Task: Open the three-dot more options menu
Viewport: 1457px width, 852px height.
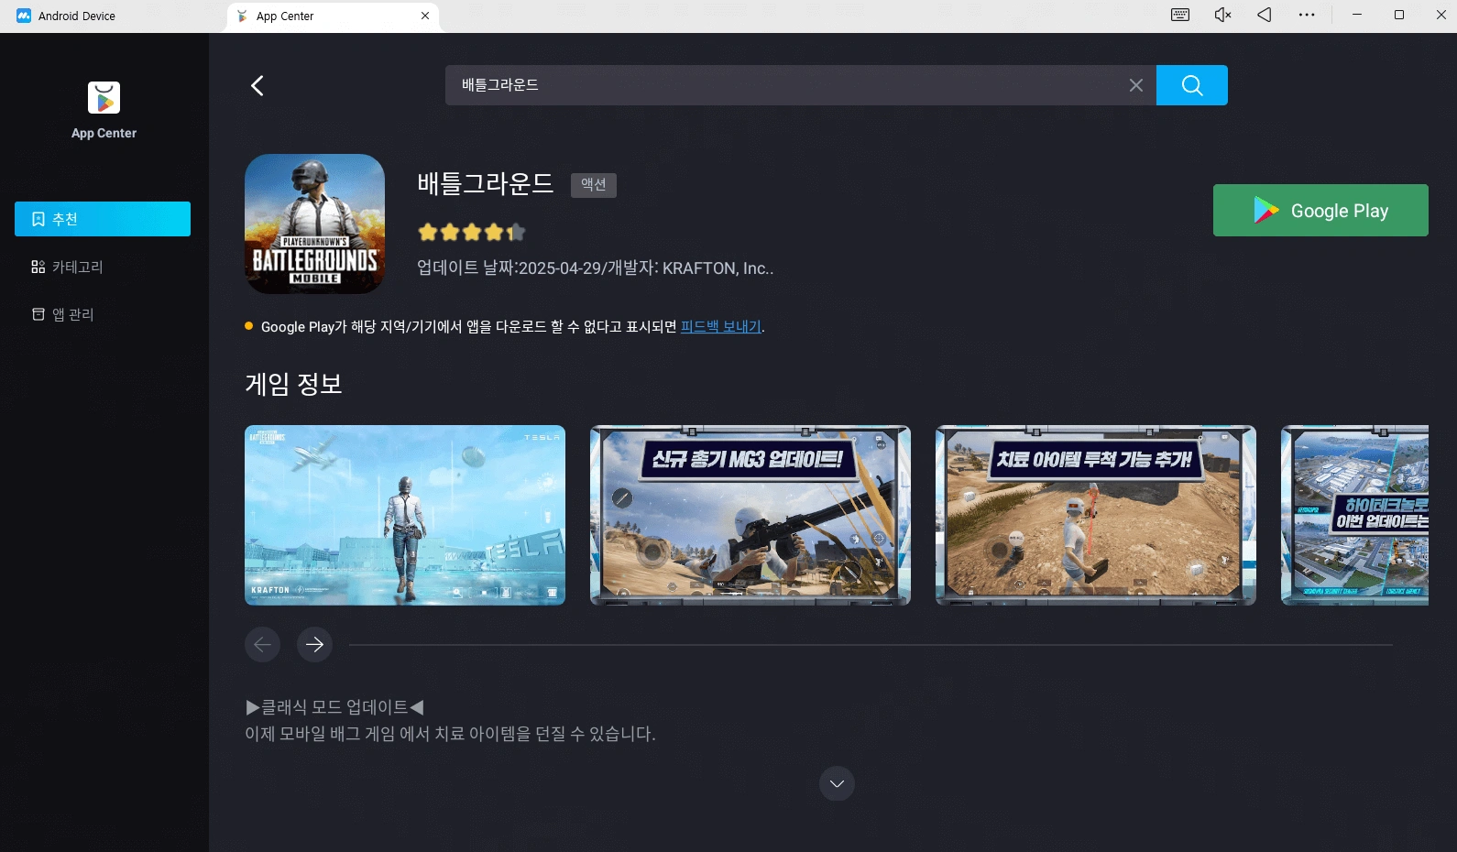Action: [x=1307, y=15]
